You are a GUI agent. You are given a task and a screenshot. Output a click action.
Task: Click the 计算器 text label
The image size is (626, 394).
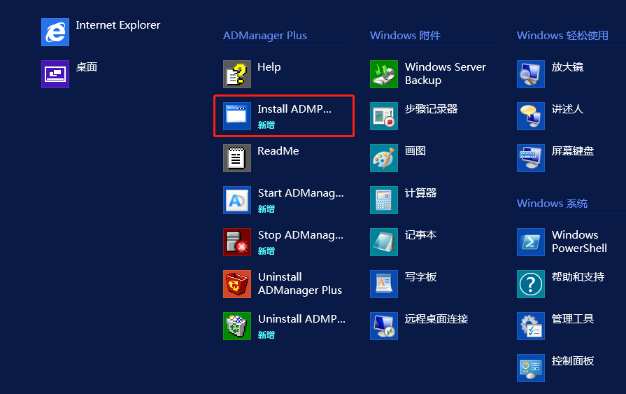(421, 192)
